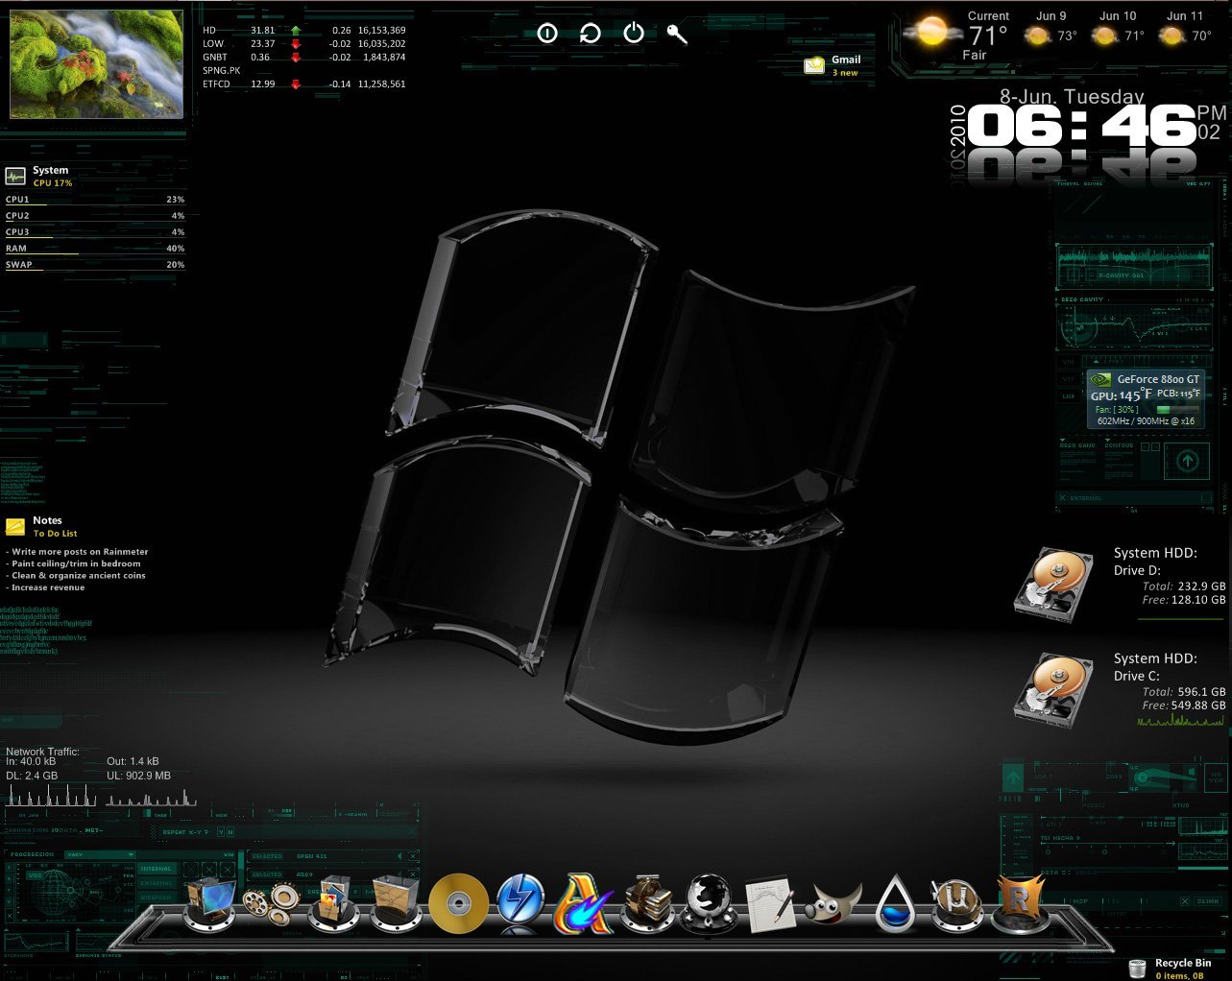Click the 'UL: 902.9 MB' value

[139, 775]
